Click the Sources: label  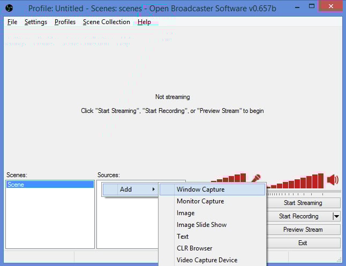click(x=109, y=175)
